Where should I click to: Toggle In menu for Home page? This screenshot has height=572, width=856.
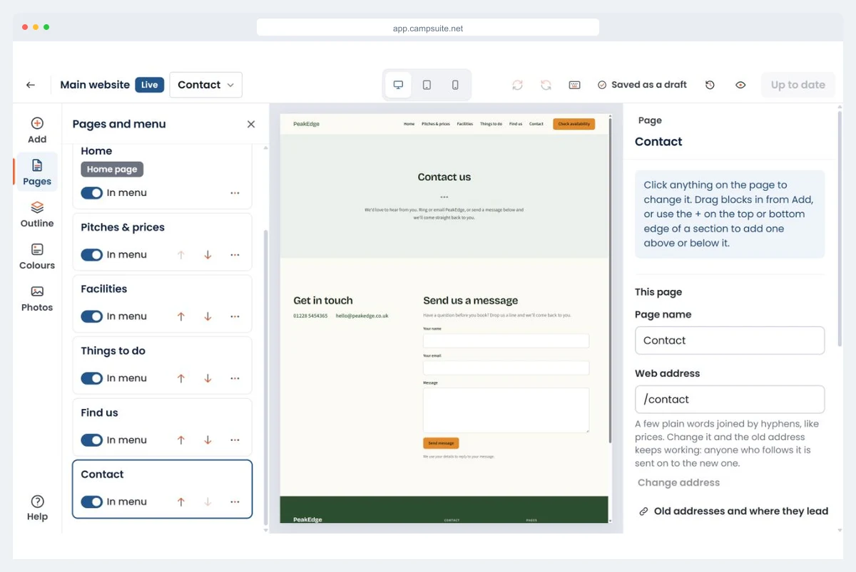pos(92,193)
